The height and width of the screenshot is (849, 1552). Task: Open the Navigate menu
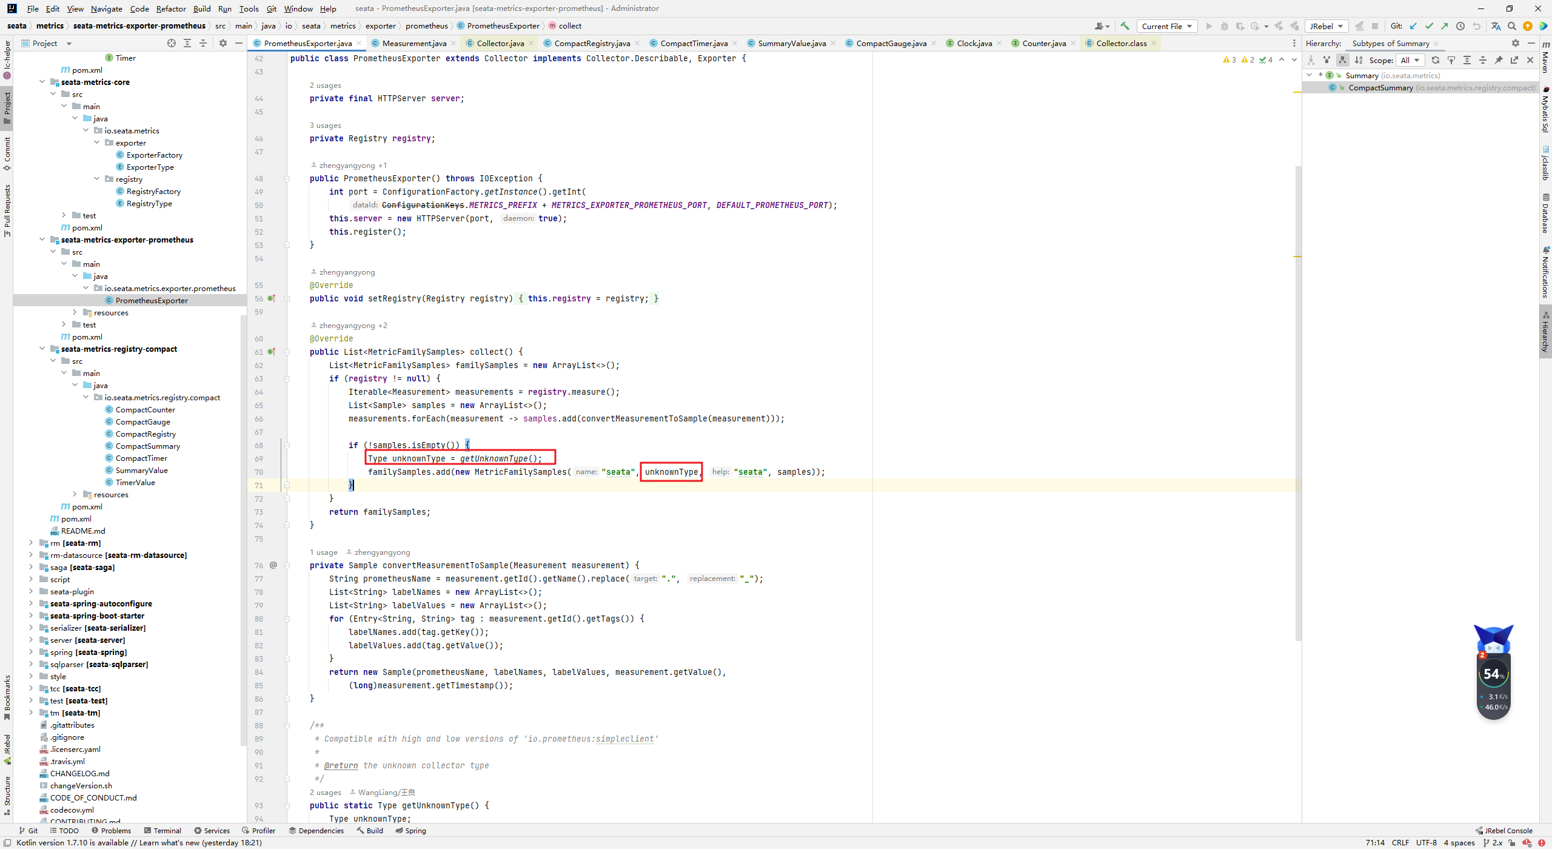[106, 8]
